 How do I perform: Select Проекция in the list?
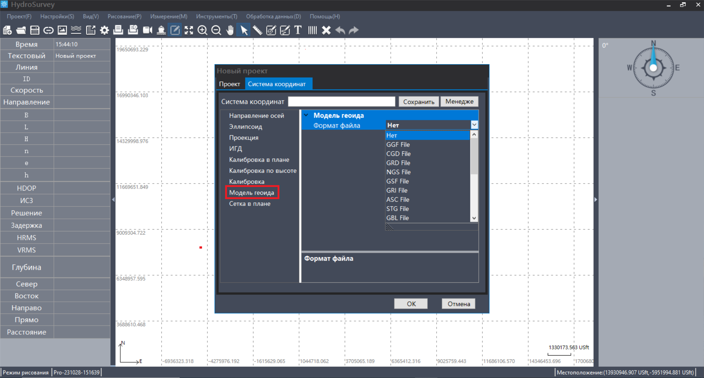[x=244, y=137]
